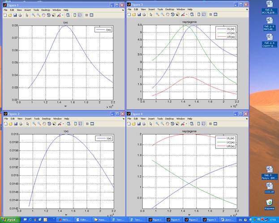
Task: Toggle Insert Colorbar in Figure 1 toolbar
Action: tap(75, 15)
